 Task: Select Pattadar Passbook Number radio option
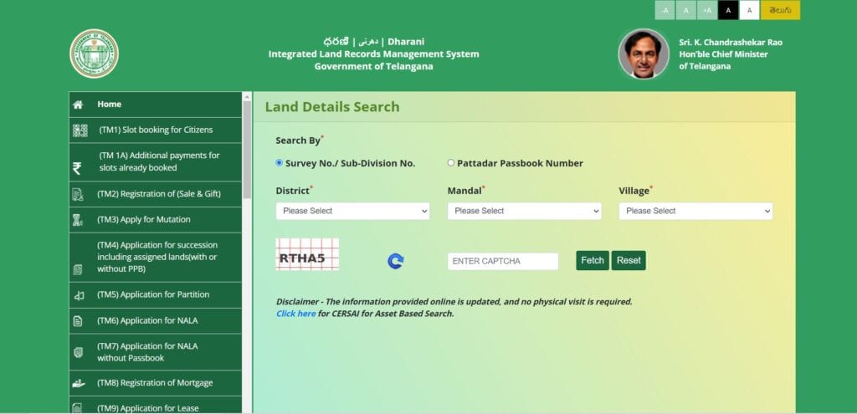[451, 163]
